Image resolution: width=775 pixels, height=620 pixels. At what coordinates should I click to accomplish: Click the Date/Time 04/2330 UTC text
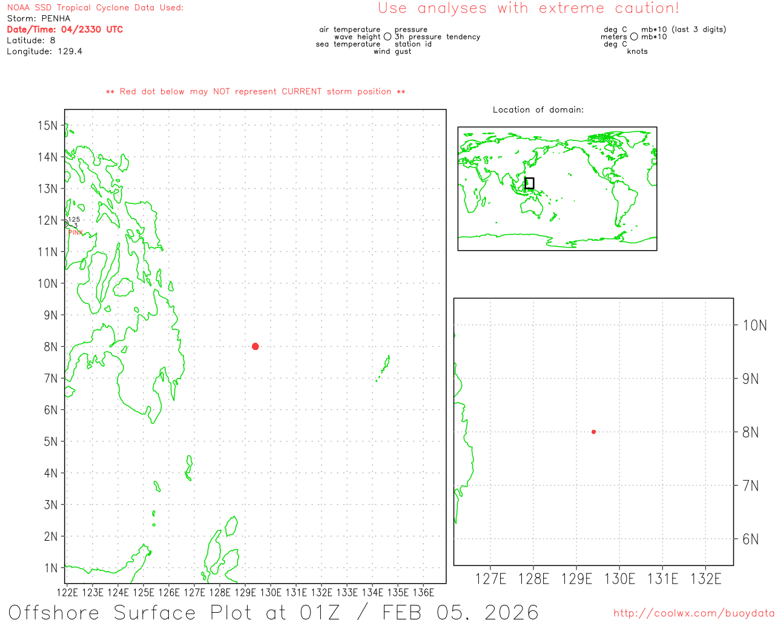coord(65,30)
